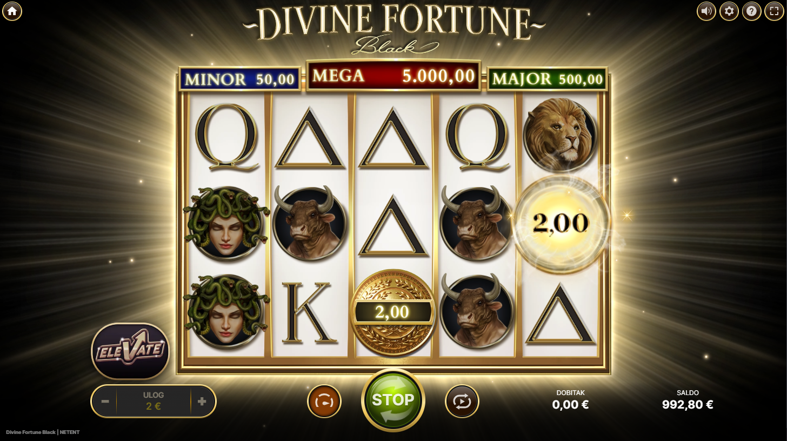Click the Major 500,00 jackpot banner
787x441 pixels.
(x=547, y=79)
